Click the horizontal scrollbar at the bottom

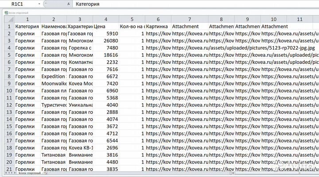coord(276,173)
